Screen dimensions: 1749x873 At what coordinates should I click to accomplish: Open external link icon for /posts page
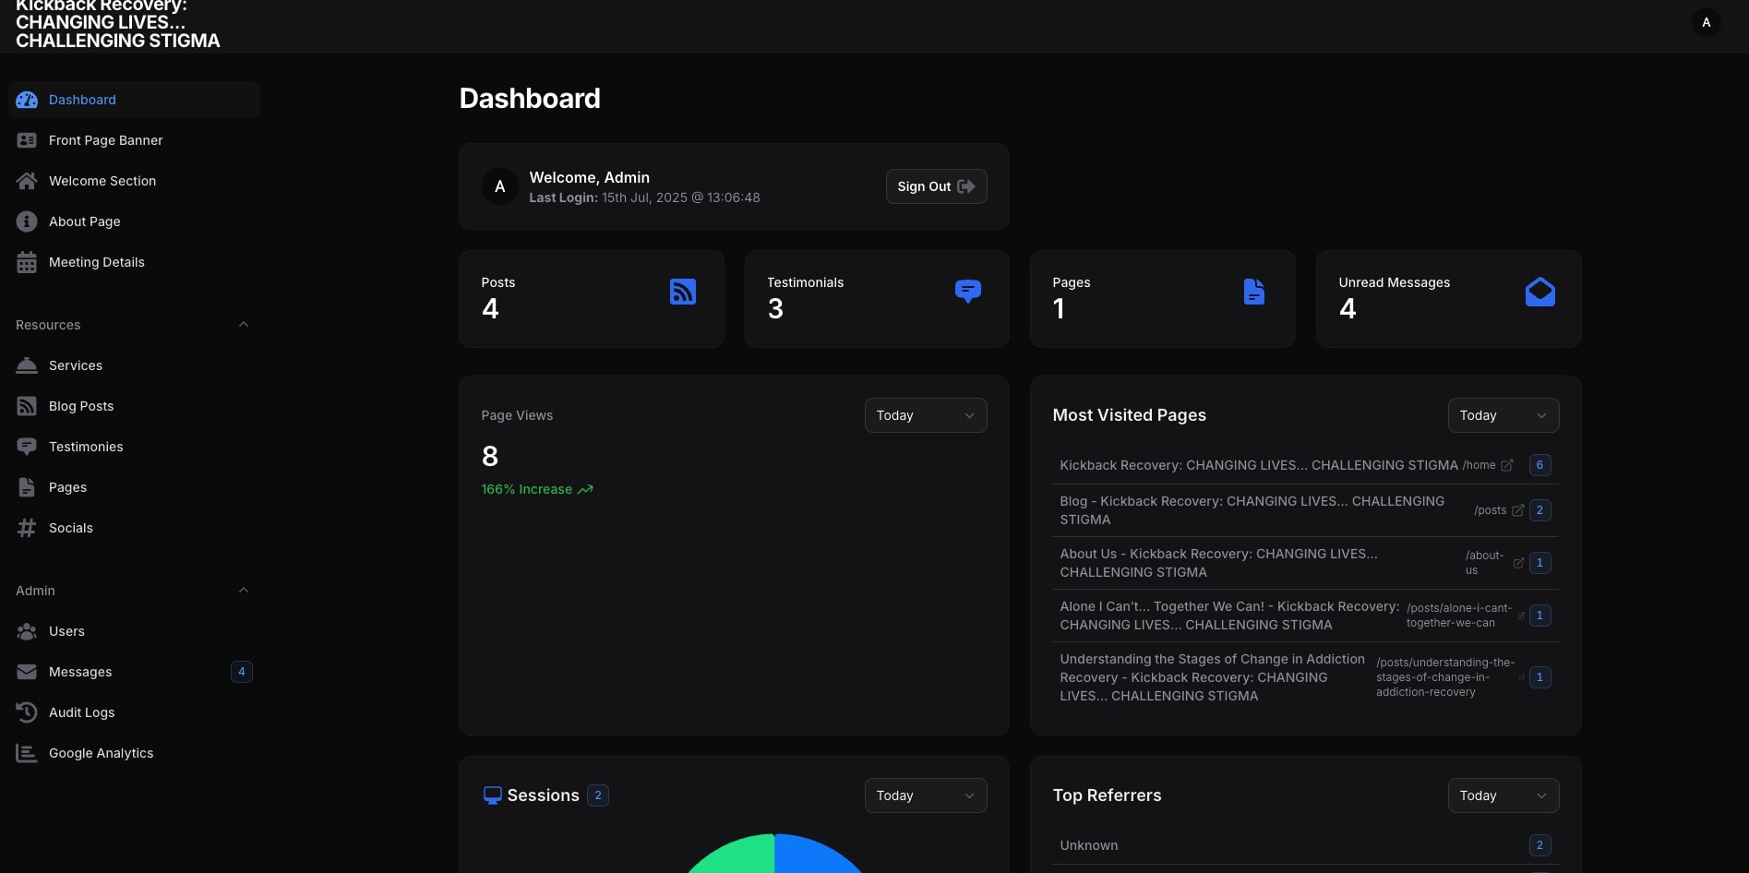1517,510
